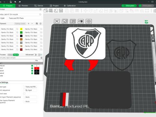Select the Assemble tool icon
The image size is (156, 117).
coord(142,11)
